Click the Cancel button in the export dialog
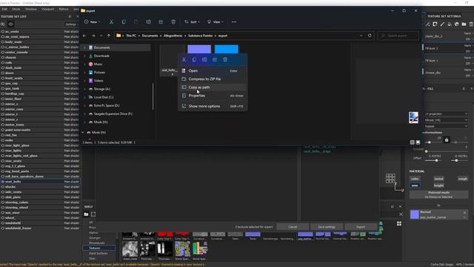The height and width of the screenshot is (267, 474). [x=293, y=227]
